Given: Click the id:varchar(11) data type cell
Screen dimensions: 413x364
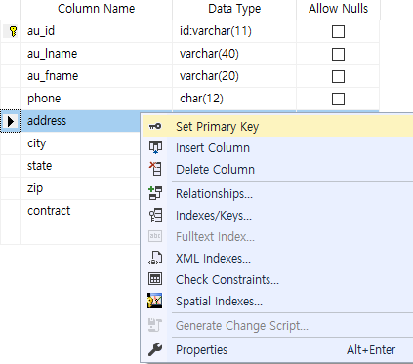Looking at the screenshot, I should pyautogui.click(x=234, y=31).
